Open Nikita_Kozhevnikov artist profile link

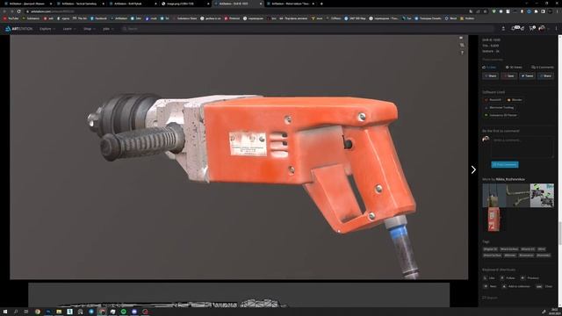pyautogui.click(x=510, y=179)
